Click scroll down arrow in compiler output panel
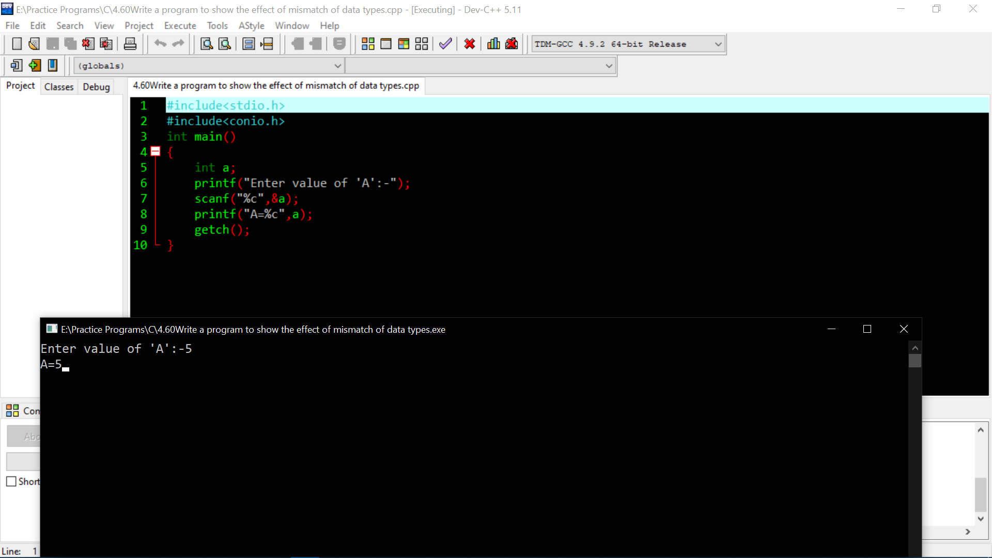Image resolution: width=992 pixels, height=558 pixels. (981, 519)
